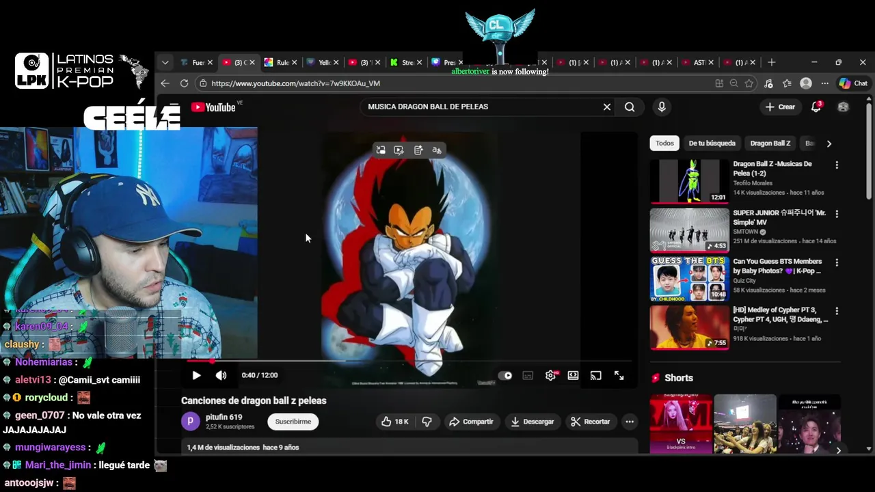Seek on the red video progress bar
The image size is (875, 492).
coord(410,361)
